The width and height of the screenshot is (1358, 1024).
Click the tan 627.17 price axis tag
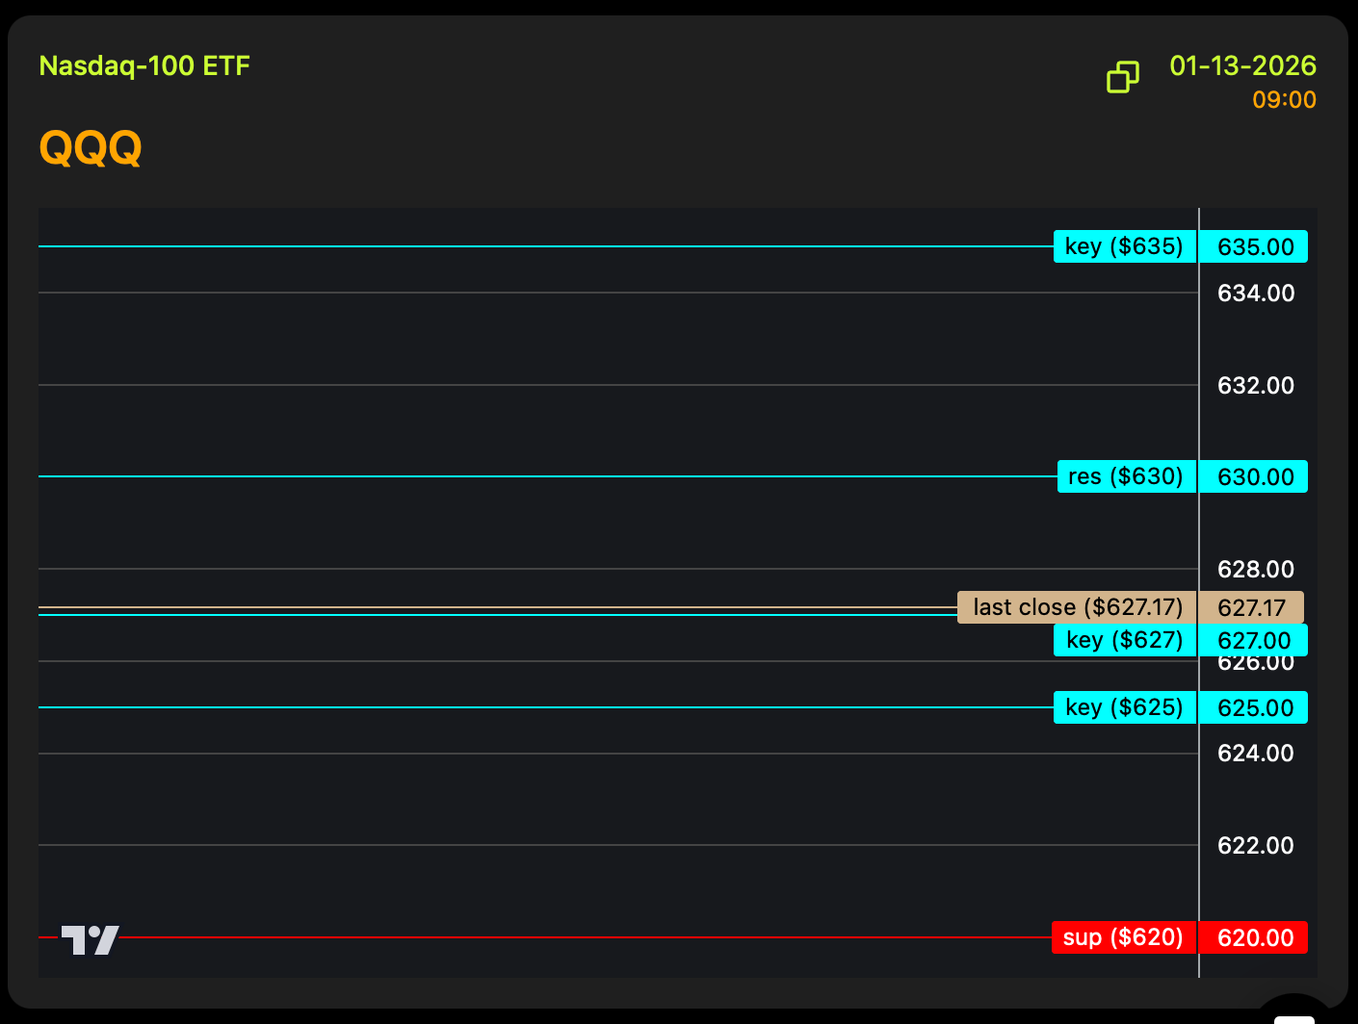tap(1251, 608)
